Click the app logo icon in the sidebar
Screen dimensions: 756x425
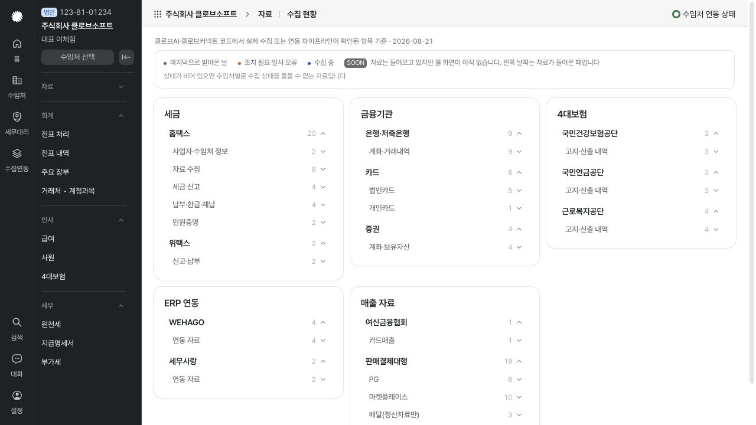point(17,17)
